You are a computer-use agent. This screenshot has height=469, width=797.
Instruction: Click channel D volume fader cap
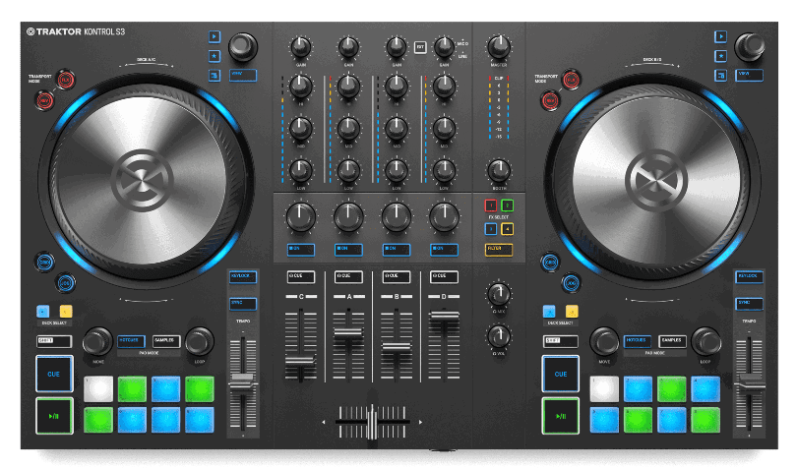click(x=444, y=316)
